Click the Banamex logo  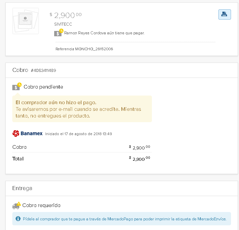(x=28, y=133)
